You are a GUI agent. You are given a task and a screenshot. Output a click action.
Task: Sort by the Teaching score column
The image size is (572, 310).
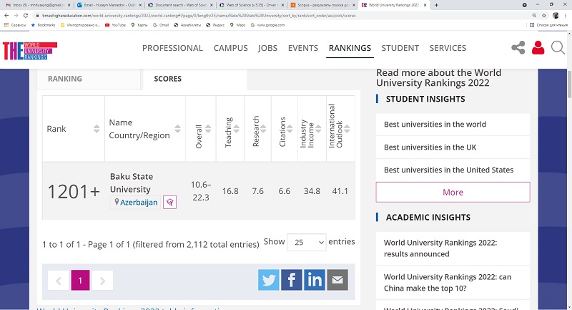click(229, 130)
